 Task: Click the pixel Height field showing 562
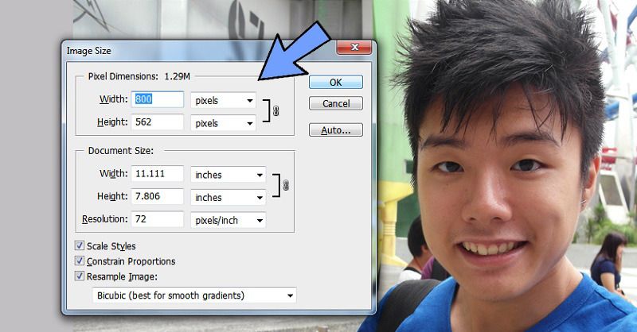158,123
